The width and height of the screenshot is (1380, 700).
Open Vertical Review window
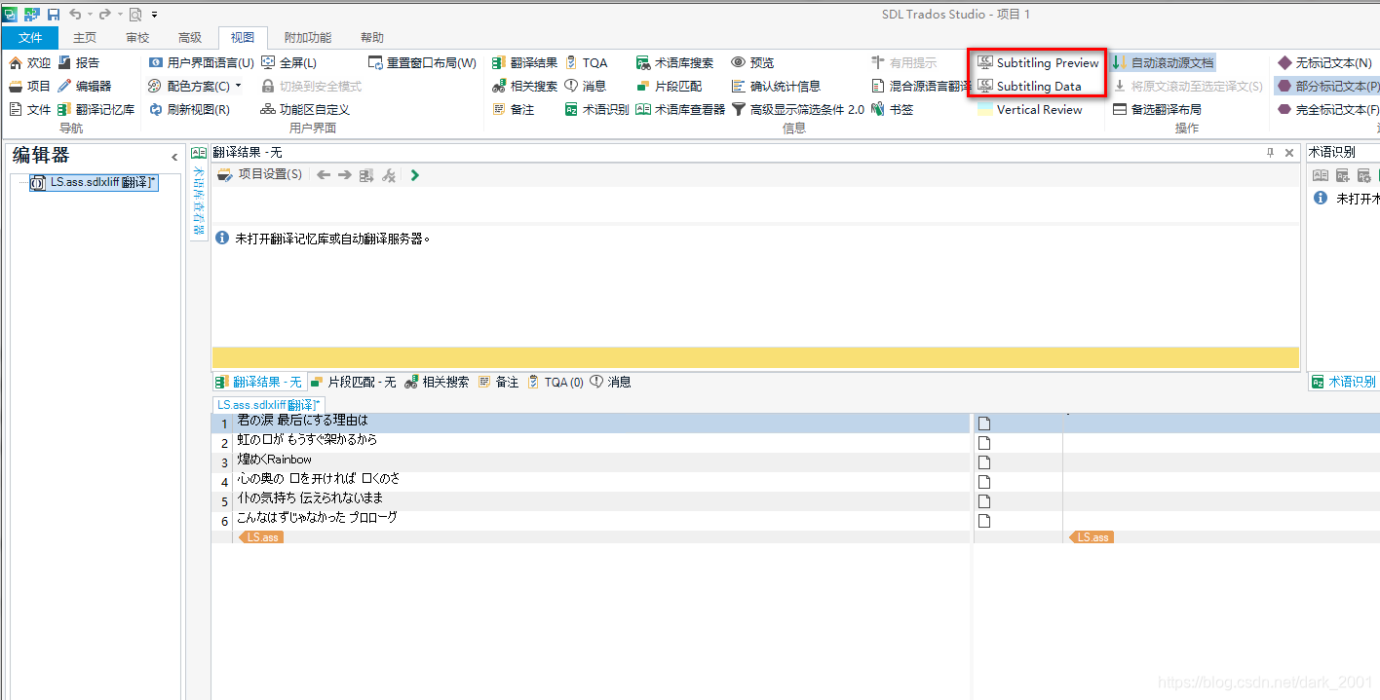(x=1030, y=109)
